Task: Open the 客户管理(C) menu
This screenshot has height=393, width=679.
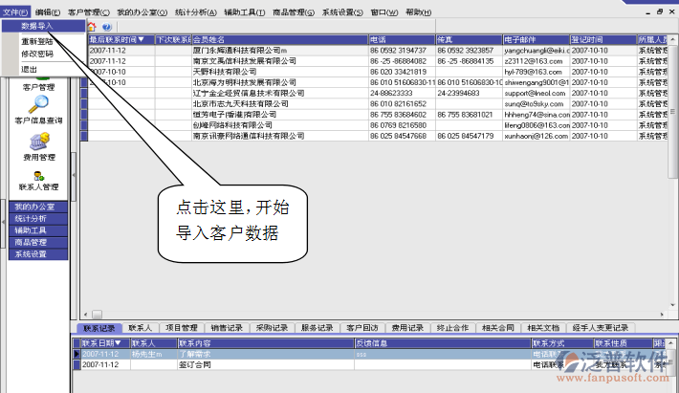Action: (x=89, y=12)
